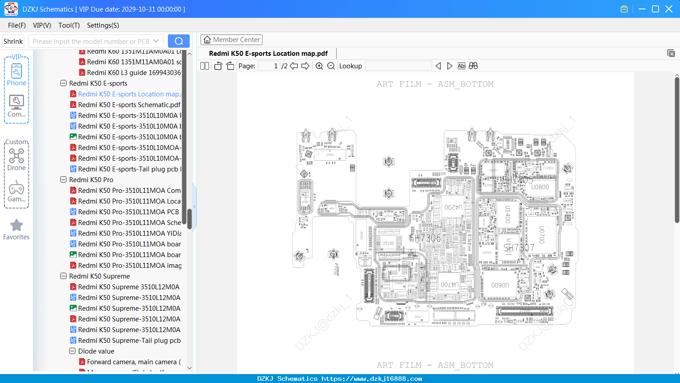Viewport: 680px width, 383px height.
Task: Zoom out of the PDF
Action: click(x=331, y=66)
